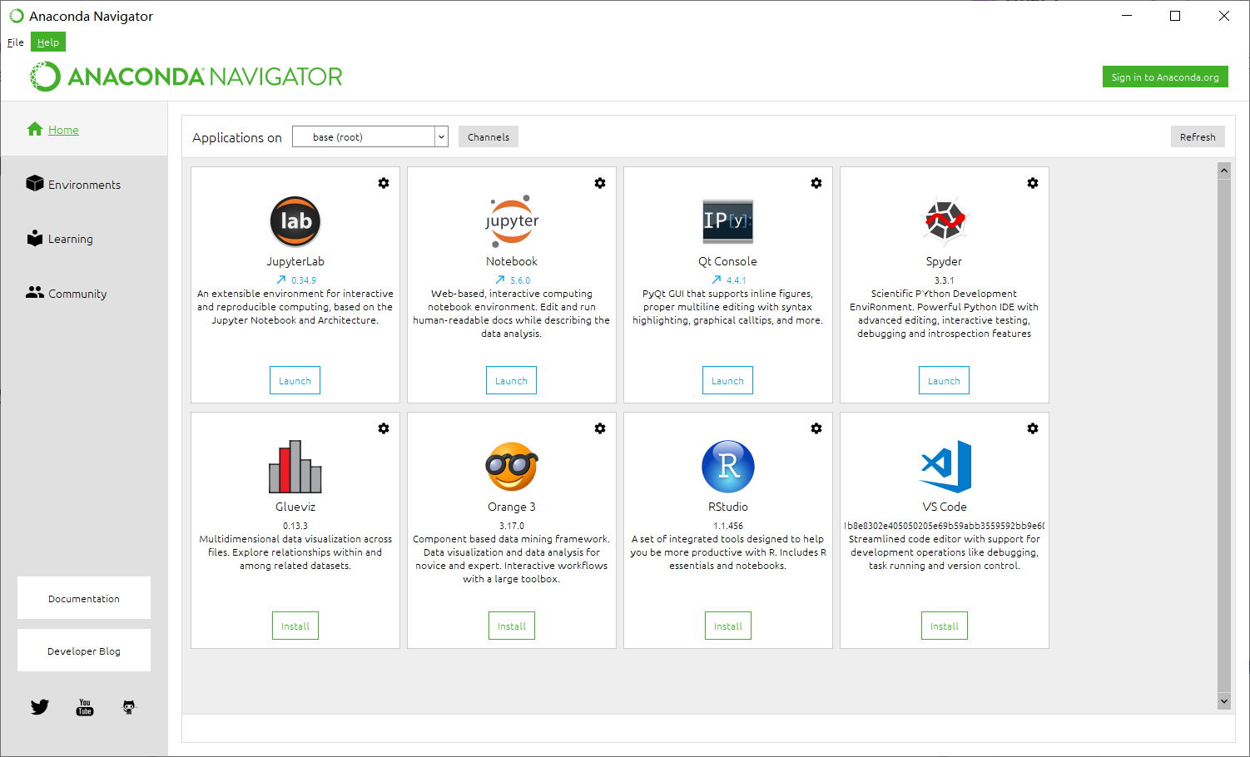1250x757 pixels.
Task: Launch Qt Console
Action: (x=727, y=380)
